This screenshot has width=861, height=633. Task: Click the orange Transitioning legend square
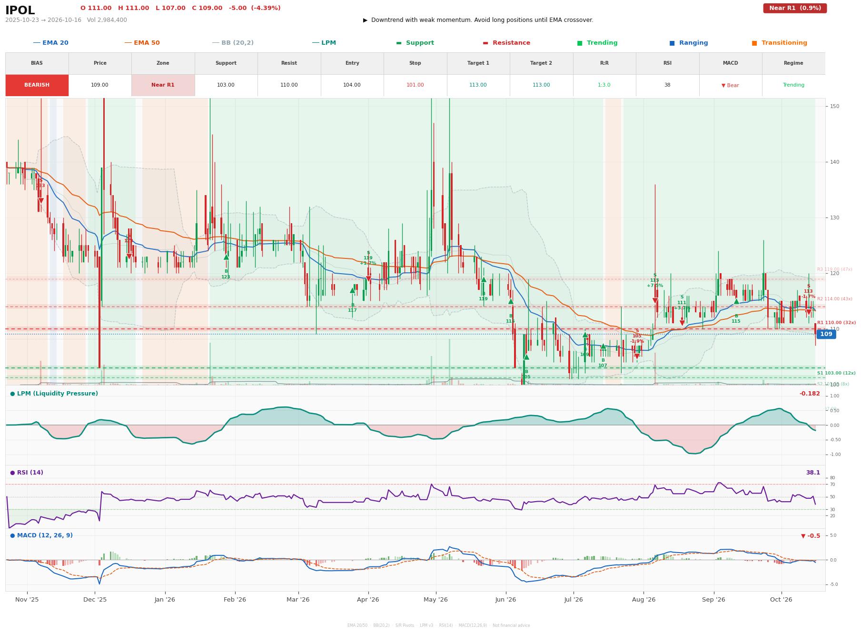pyautogui.click(x=754, y=43)
